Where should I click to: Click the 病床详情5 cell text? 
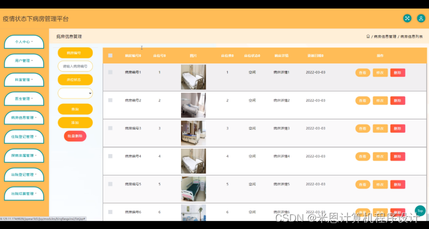pyautogui.click(x=281, y=184)
